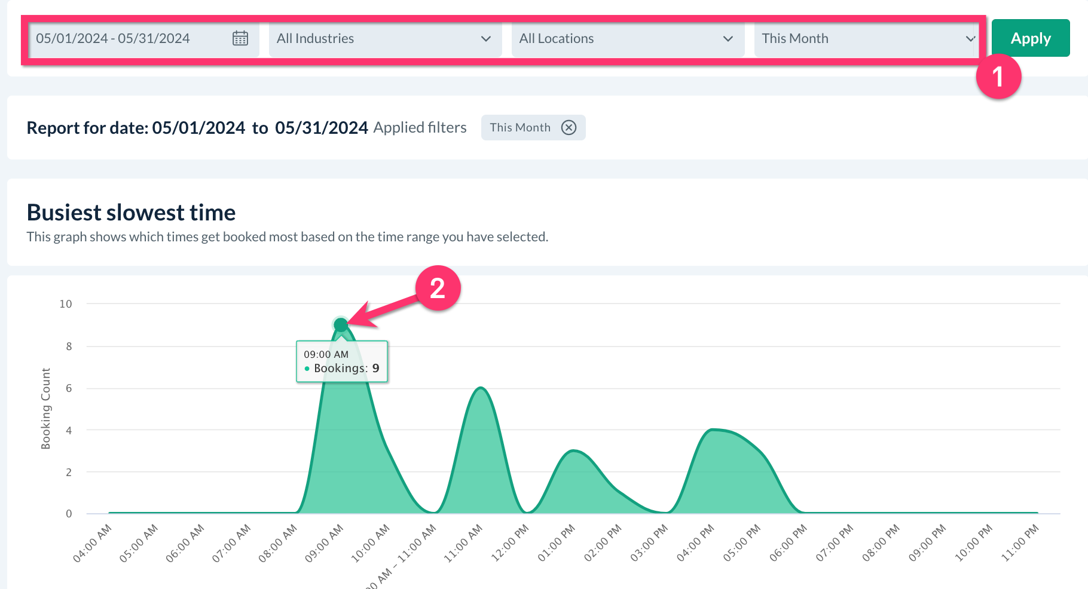Click the 04:00 AM axis label

(93, 542)
